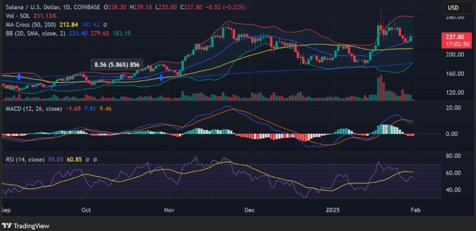The width and height of the screenshot is (476, 231).
Task: Click the low value L235.00
Action: (x=166, y=7)
